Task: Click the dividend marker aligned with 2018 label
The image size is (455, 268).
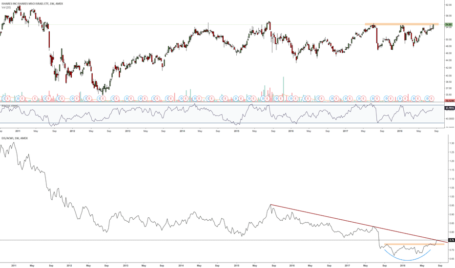Action: 400,98
